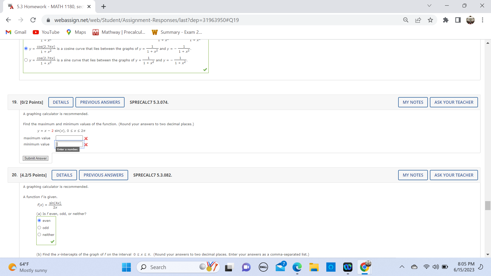Bookmark this page with star icon
Image resolution: width=491 pixels, height=276 pixels.
point(430,20)
